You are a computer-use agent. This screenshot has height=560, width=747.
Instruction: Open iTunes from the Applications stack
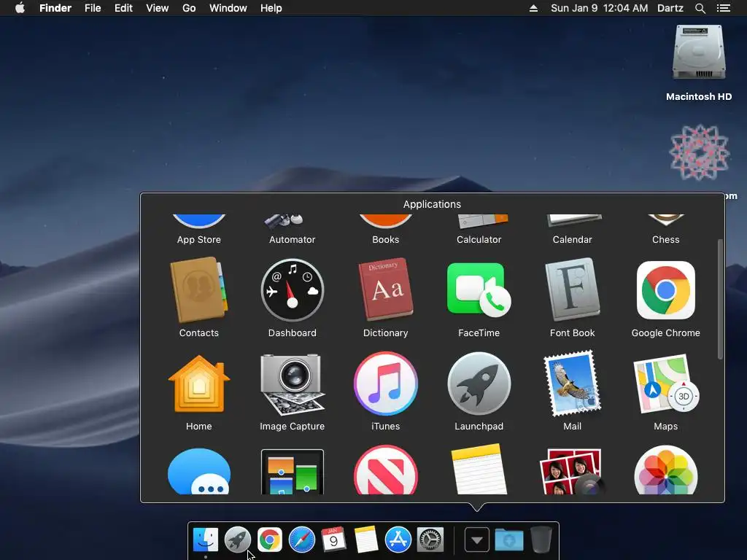(x=385, y=384)
